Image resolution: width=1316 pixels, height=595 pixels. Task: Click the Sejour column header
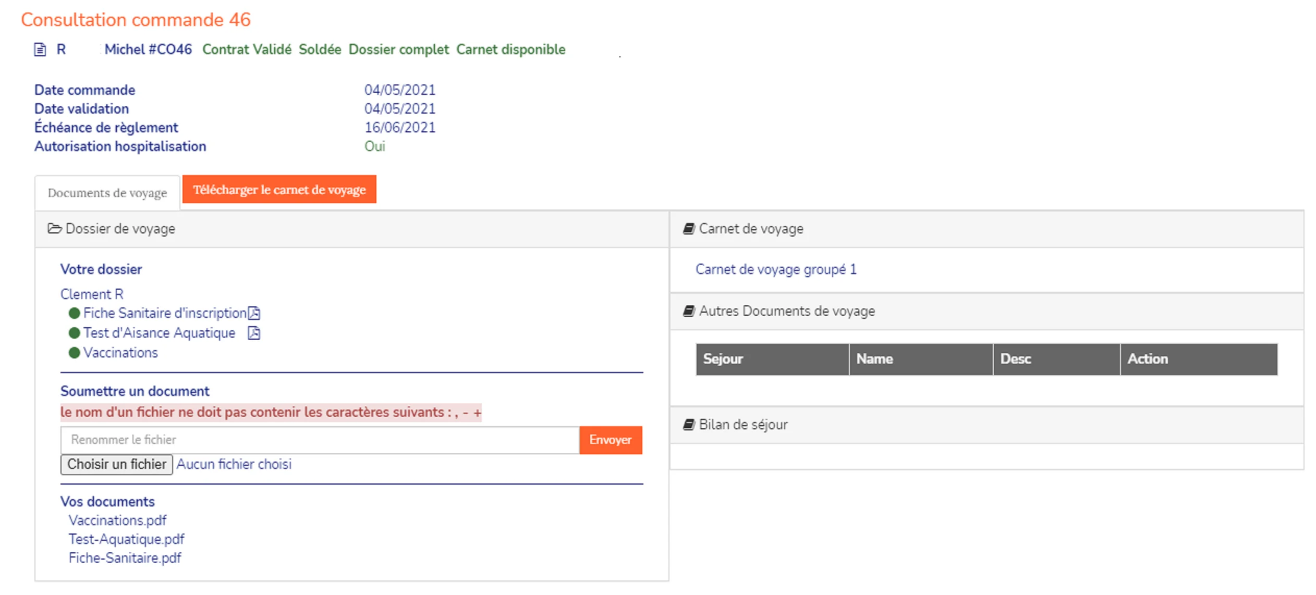pyautogui.click(x=773, y=359)
